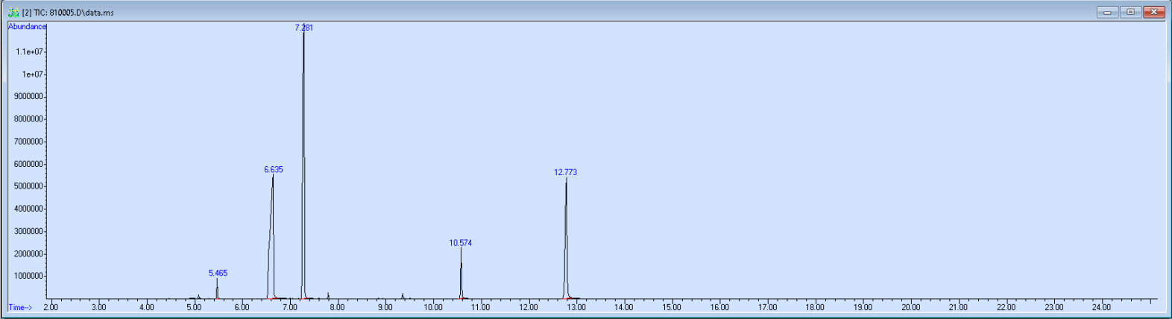Click the 9000000 abundance tick label
Image resolution: width=1172 pixels, height=319 pixels.
(28, 97)
